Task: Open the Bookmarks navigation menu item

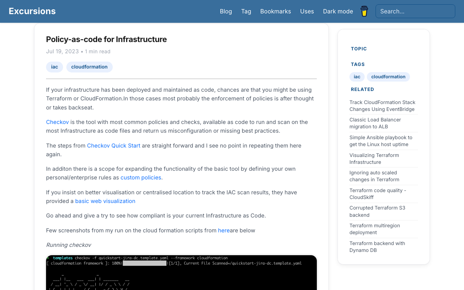Action: [x=275, y=11]
